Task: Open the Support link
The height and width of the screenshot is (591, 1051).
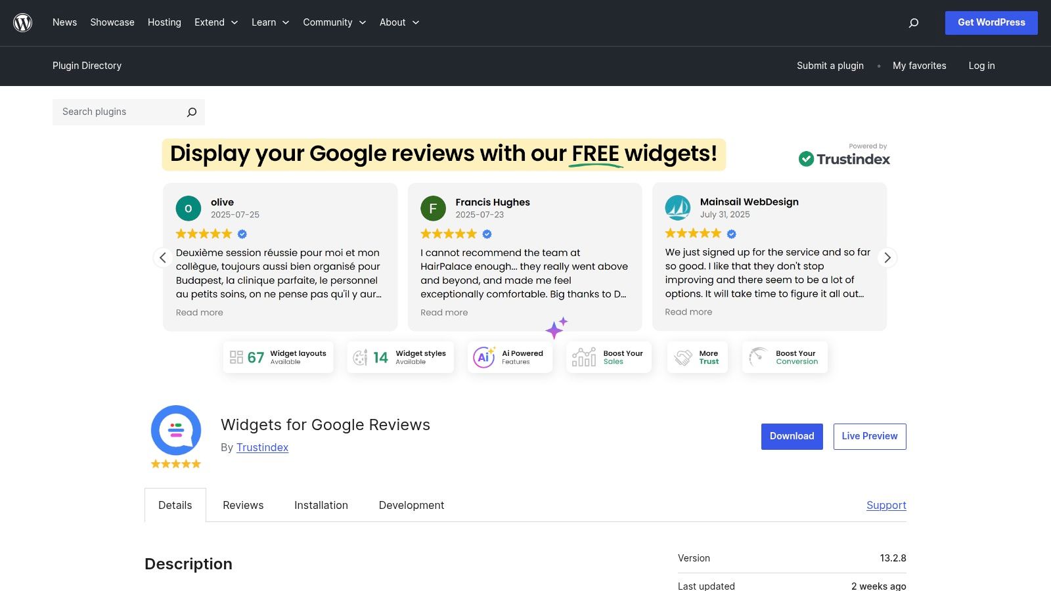Action: click(886, 505)
